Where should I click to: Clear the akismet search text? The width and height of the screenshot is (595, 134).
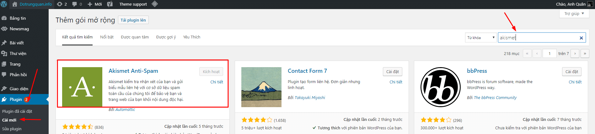[581, 38]
